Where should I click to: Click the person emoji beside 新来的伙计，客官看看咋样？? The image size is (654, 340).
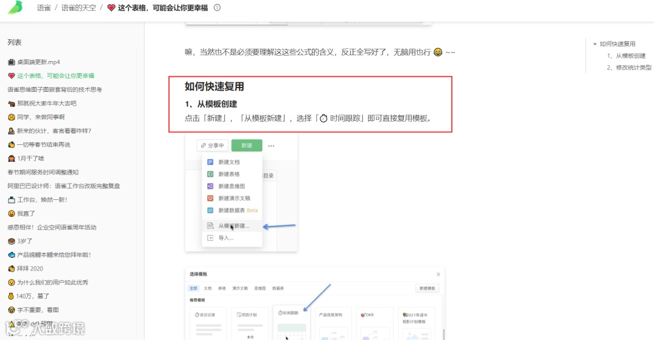coord(12,130)
